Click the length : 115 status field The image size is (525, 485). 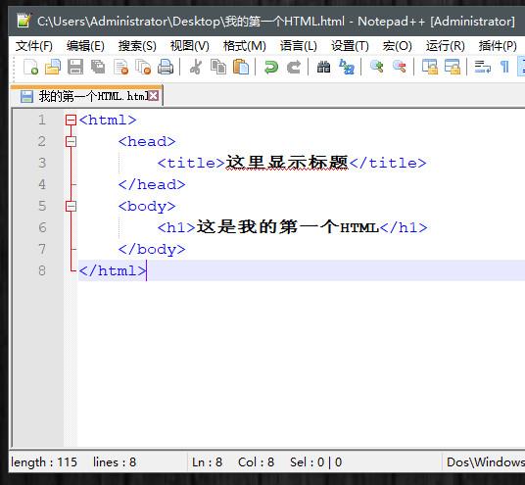44,462
